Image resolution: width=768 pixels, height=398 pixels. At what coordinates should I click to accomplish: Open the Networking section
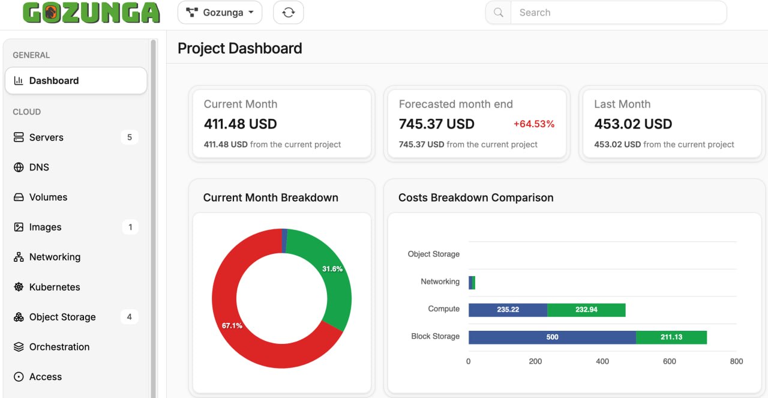click(x=76, y=257)
